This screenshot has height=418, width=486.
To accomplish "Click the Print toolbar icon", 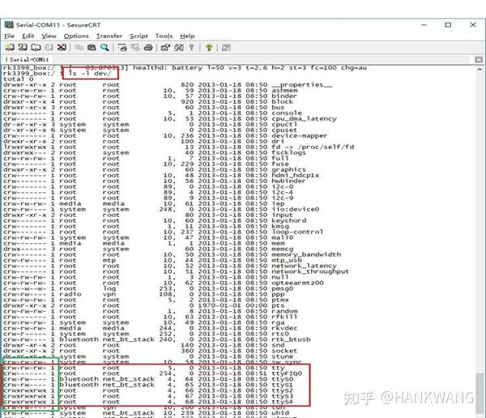I will click(x=148, y=48).
